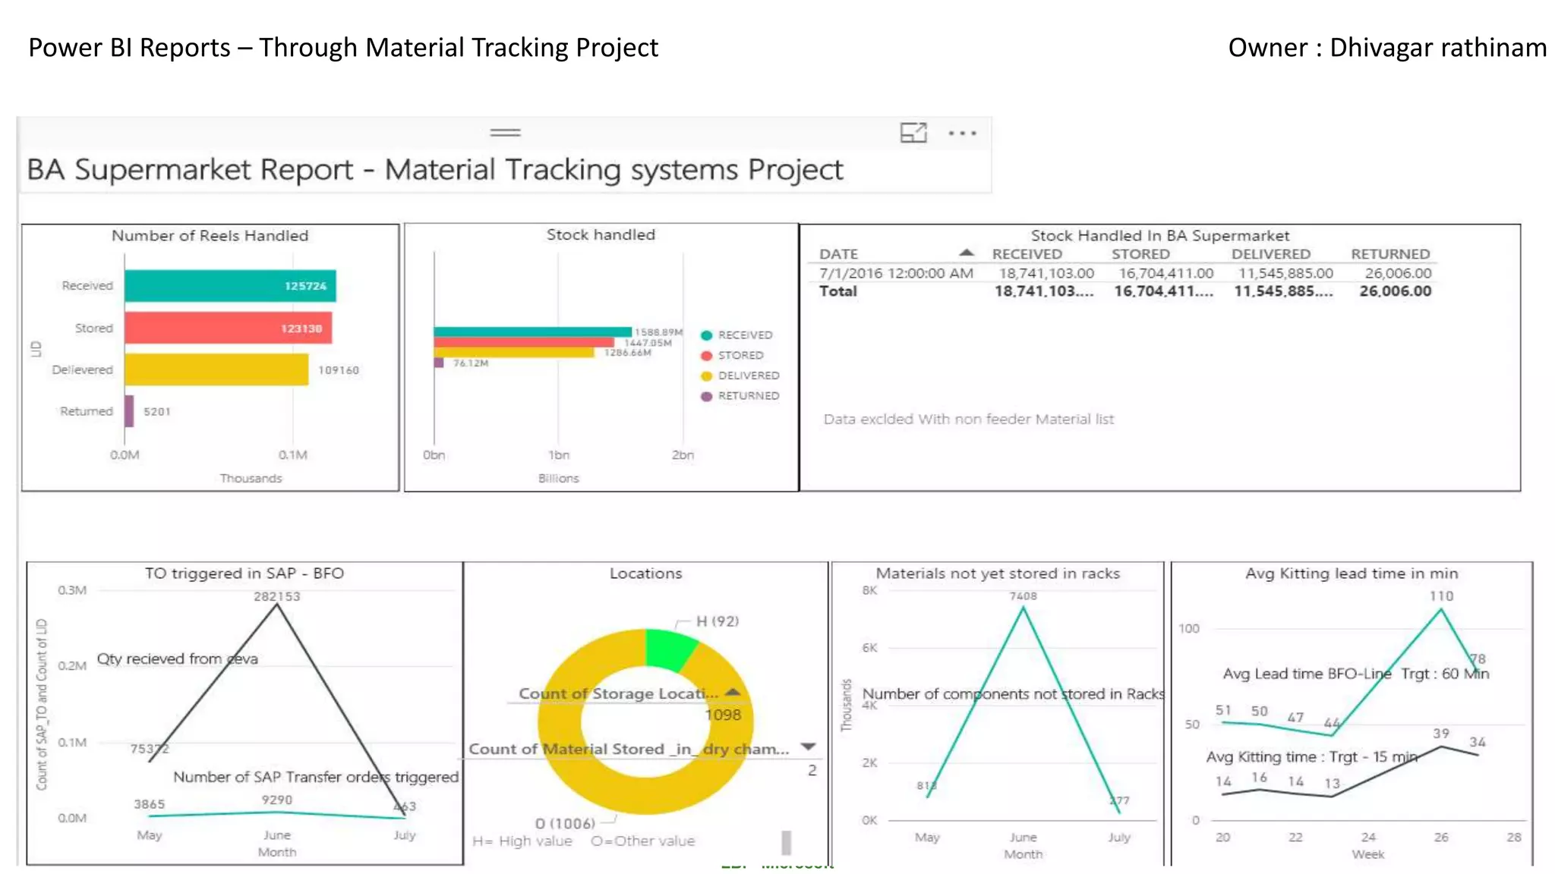Image resolution: width=1555 pixels, height=874 pixels.
Task: Click the Qty recieved from ceva label
Action: pos(177,659)
